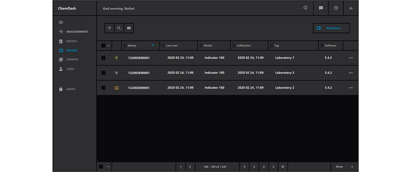The width and height of the screenshot is (411, 172).
Task: Open the feedback message icon
Action: coord(321,8)
